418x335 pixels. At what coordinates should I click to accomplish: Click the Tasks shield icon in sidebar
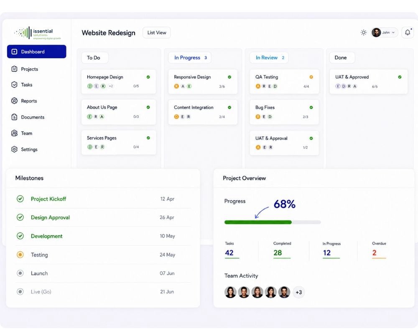14,85
